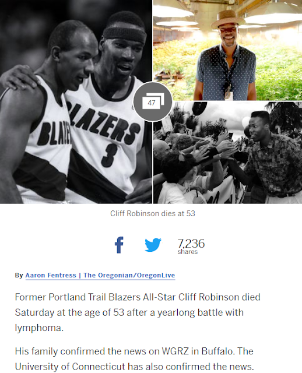302x373 pixels.
Task: Click the headband on the Blazers player
Action: pos(125,34)
